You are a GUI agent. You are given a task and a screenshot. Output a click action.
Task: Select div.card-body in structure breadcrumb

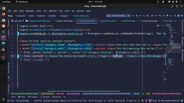(x=74, y=94)
